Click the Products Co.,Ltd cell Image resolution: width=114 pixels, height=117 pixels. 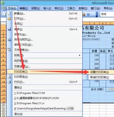(x=96, y=33)
